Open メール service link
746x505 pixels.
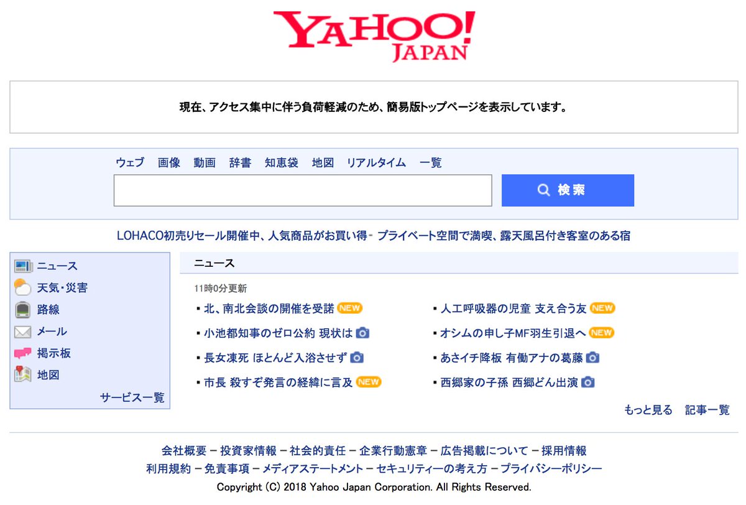pyautogui.click(x=52, y=331)
